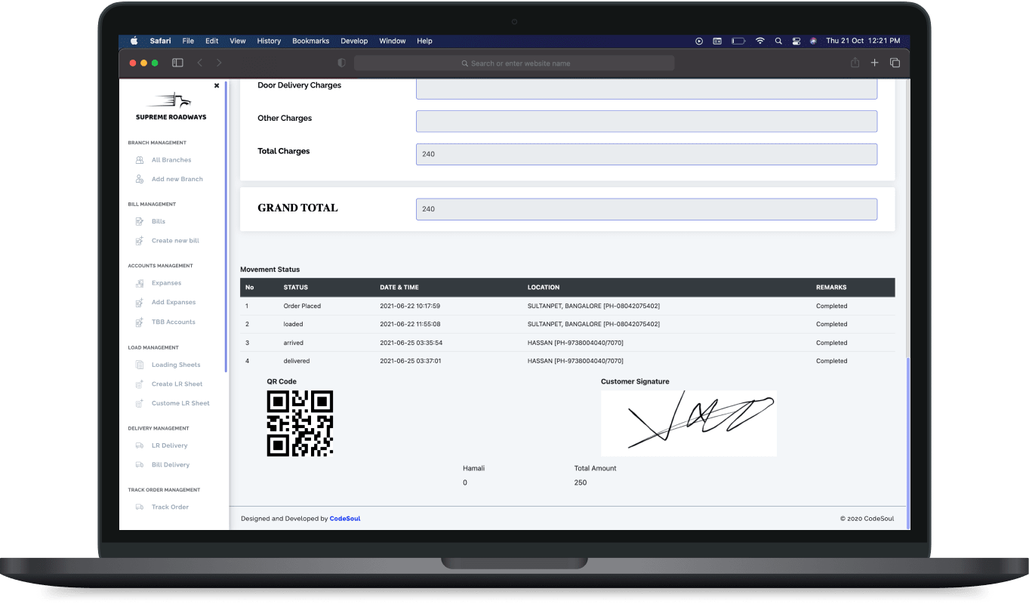Click the "delivered" status cell
Screen dimensions: 1029x604
(x=297, y=361)
